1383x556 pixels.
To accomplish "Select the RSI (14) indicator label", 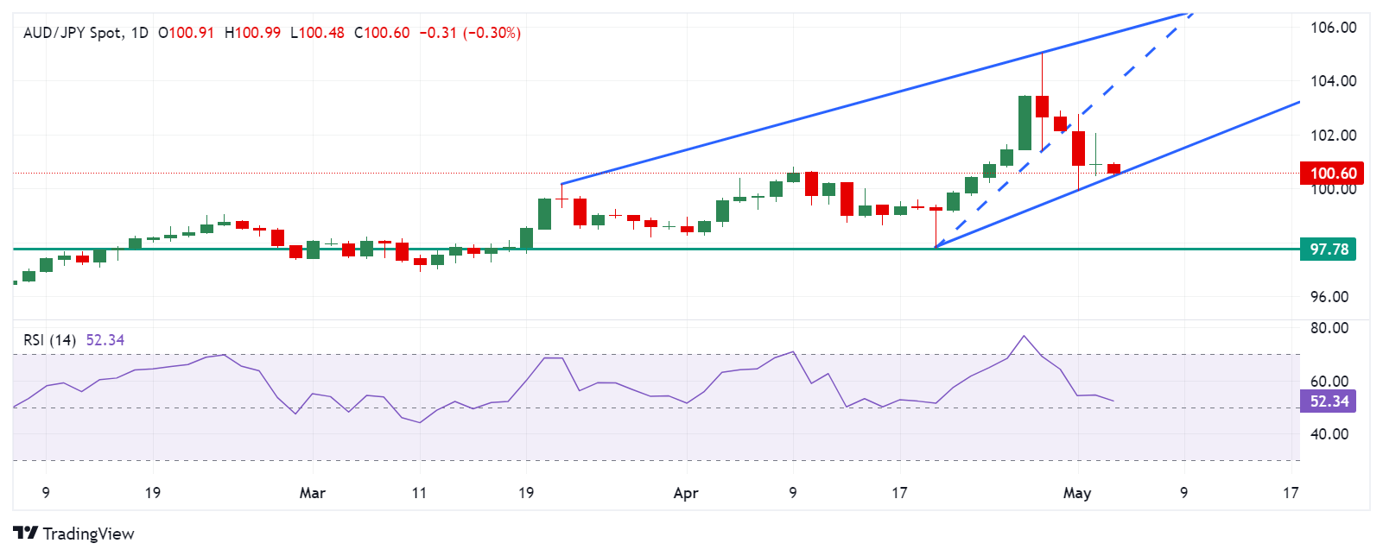I will (x=49, y=340).
